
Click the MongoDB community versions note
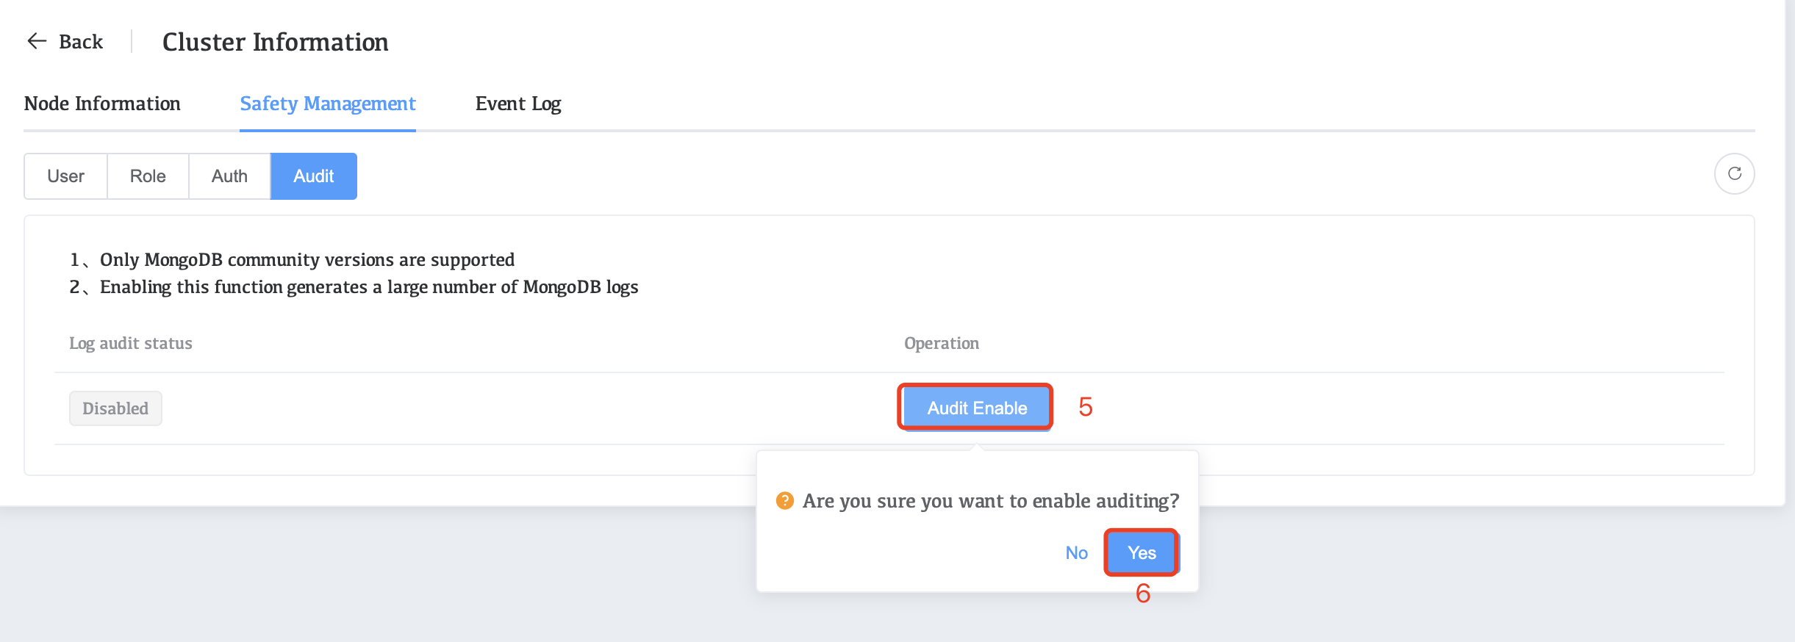point(307,260)
